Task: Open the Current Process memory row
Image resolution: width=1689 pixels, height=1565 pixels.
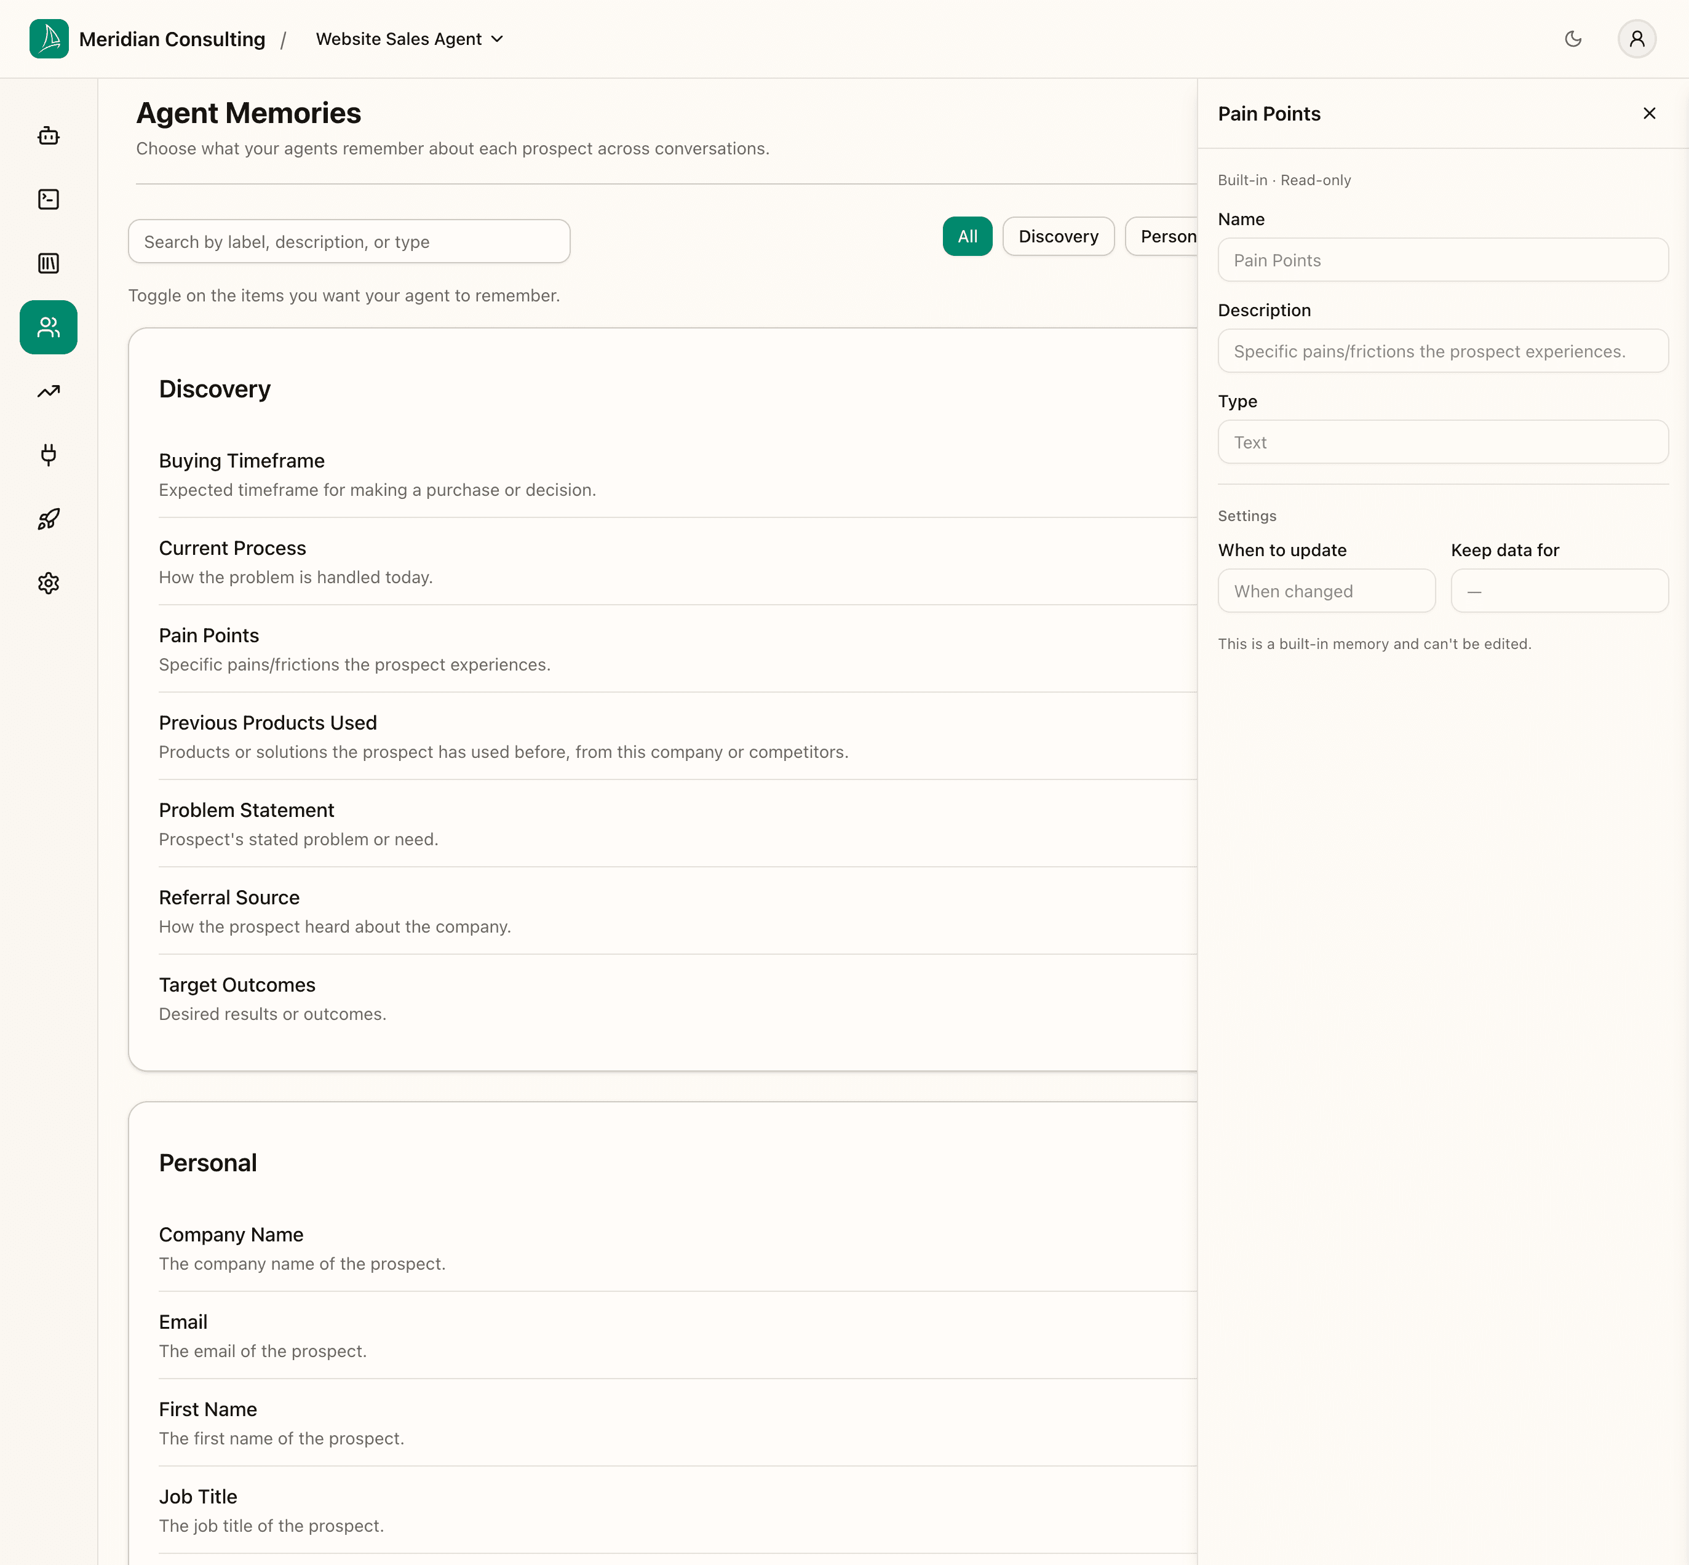Action: 677,562
